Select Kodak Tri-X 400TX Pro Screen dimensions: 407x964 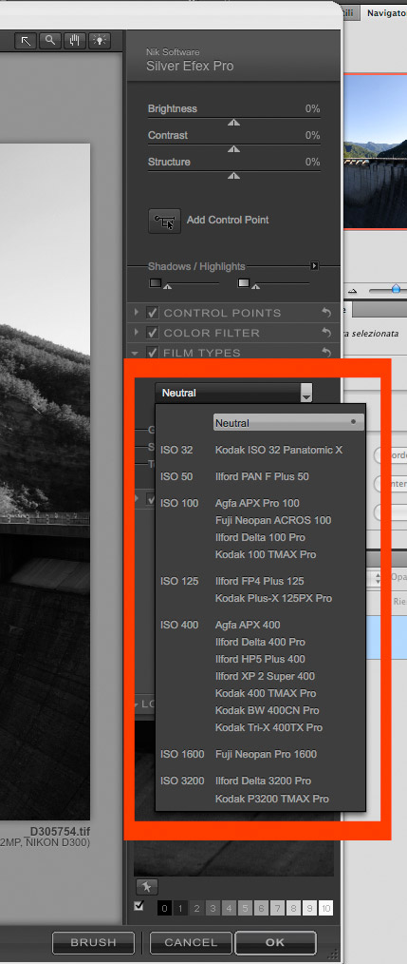coord(268,727)
